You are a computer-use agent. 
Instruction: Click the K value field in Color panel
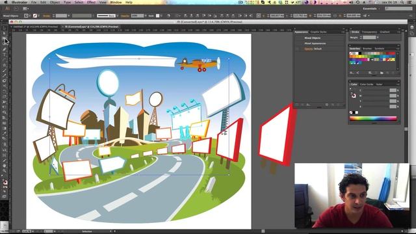[393, 107]
